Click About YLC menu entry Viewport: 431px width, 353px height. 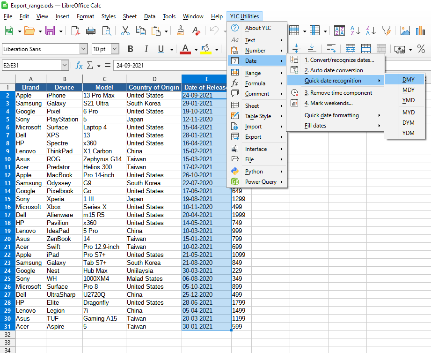(258, 28)
